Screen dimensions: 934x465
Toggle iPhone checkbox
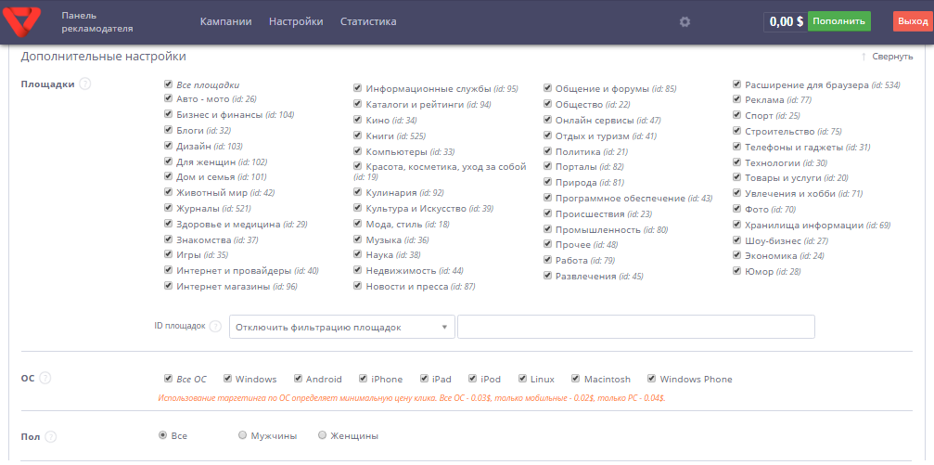pos(364,379)
